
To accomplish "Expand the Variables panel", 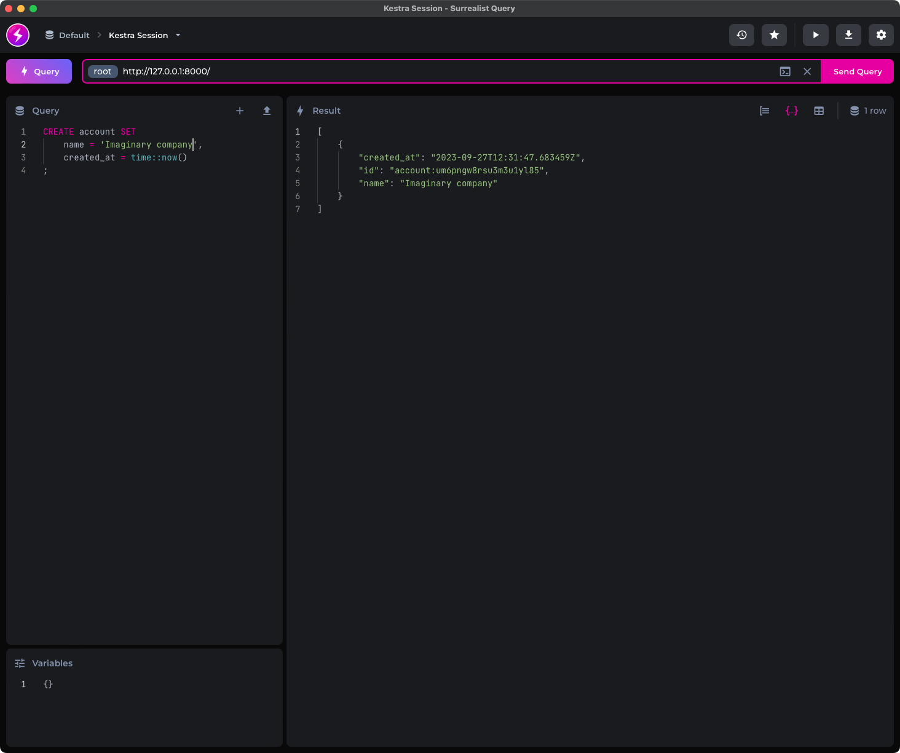I will [x=52, y=663].
